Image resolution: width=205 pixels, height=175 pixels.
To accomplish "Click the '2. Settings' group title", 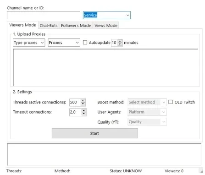I will click(x=22, y=92).
